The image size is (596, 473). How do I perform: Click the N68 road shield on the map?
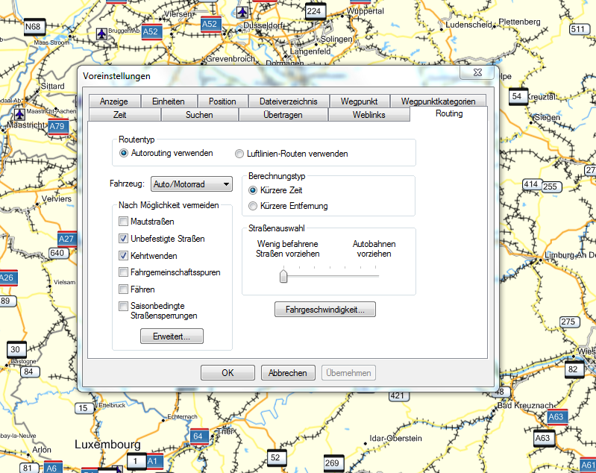(x=33, y=28)
